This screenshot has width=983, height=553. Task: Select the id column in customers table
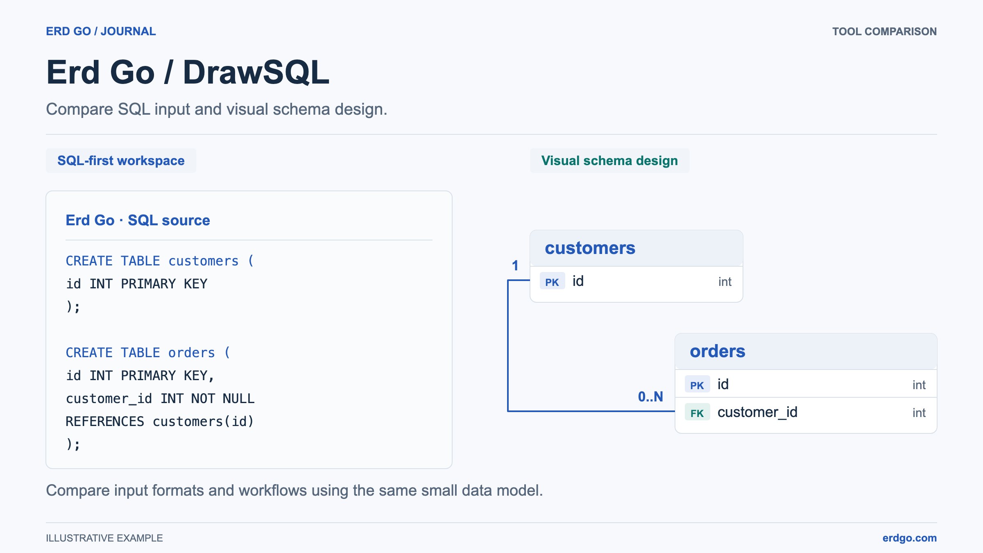[x=636, y=282]
